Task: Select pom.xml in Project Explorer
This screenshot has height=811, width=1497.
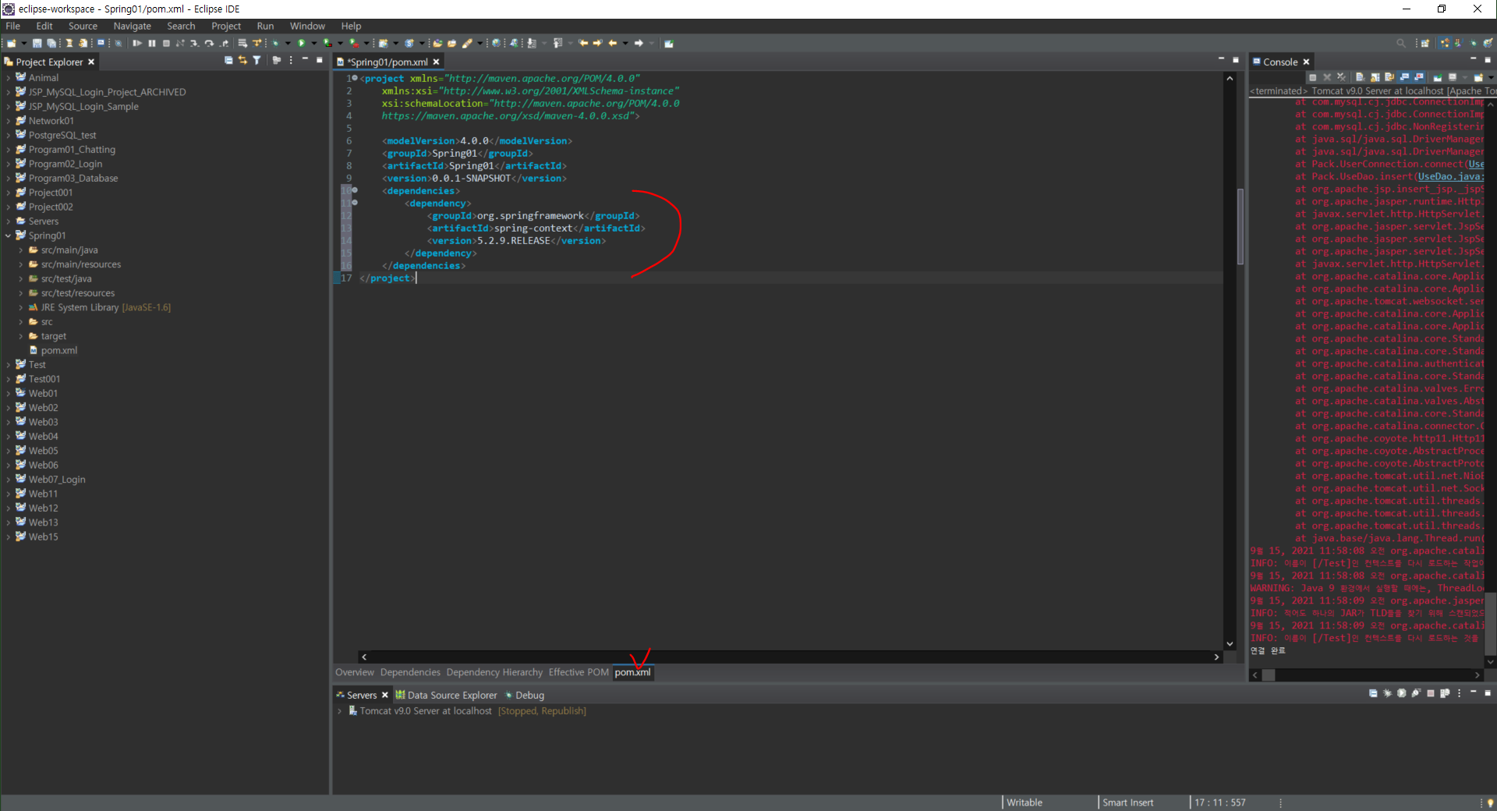Action: (59, 351)
